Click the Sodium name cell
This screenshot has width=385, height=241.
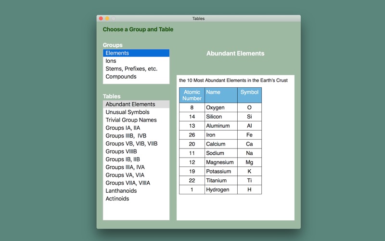click(221, 153)
